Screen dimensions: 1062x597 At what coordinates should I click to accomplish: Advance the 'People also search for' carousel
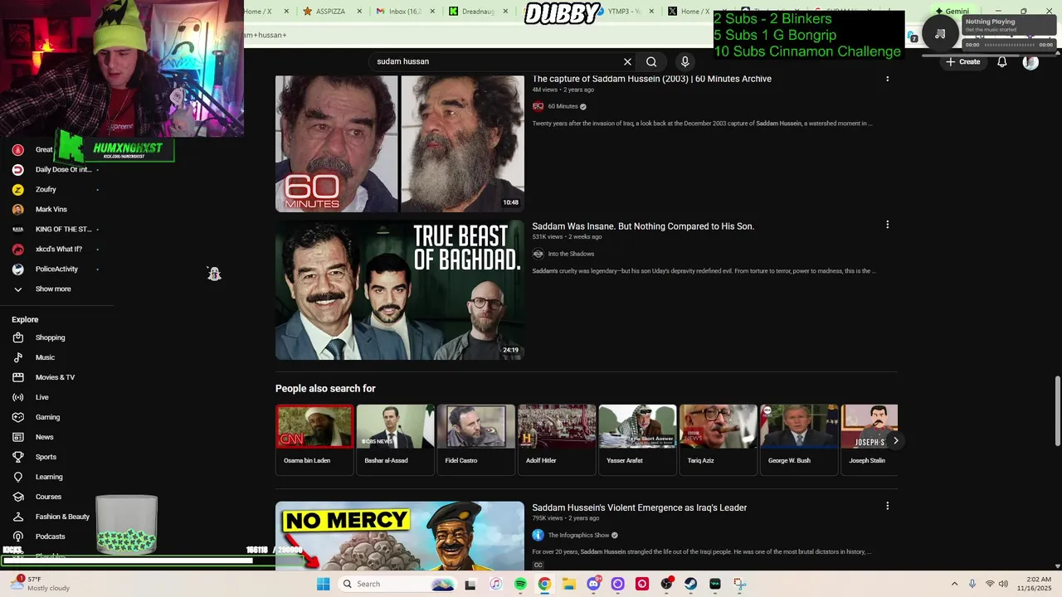tap(895, 440)
